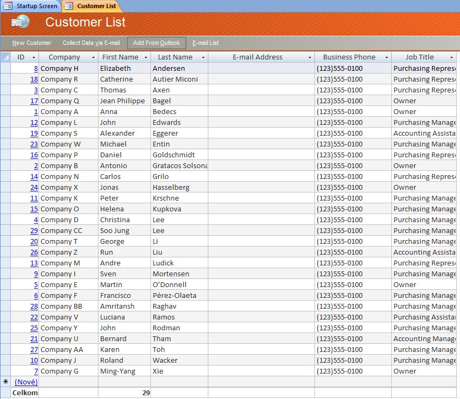Switch to the Startup Screen tab
The height and width of the screenshot is (399, 460).
tap(31, 6)
